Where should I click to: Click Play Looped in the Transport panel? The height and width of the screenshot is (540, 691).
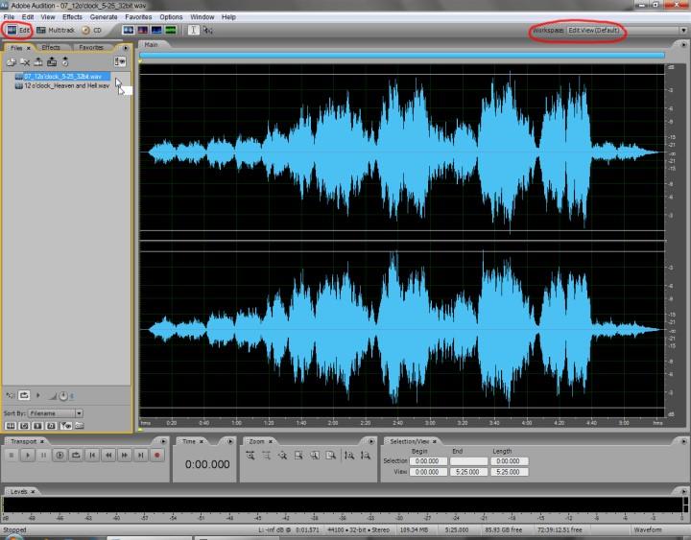pyautogui.click(x=76, y=455)
